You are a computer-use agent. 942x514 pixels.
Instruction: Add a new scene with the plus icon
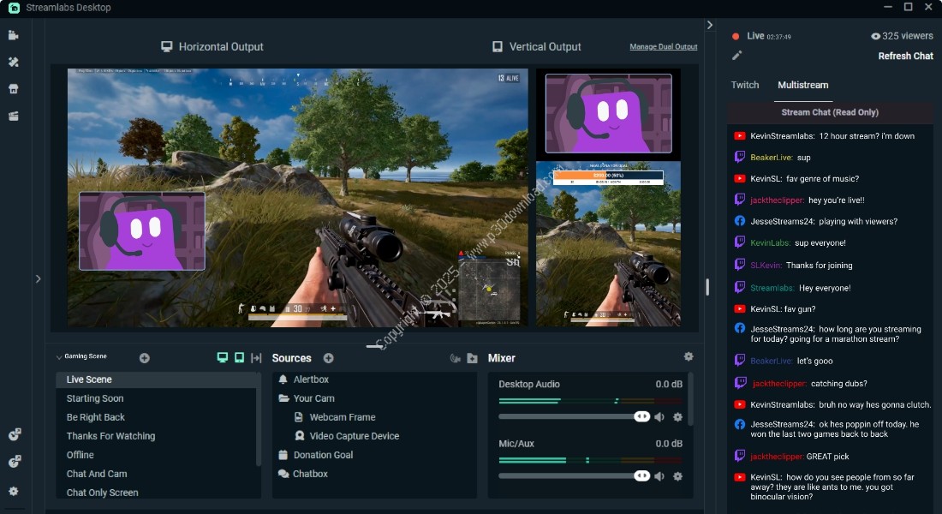click(144, 358)
